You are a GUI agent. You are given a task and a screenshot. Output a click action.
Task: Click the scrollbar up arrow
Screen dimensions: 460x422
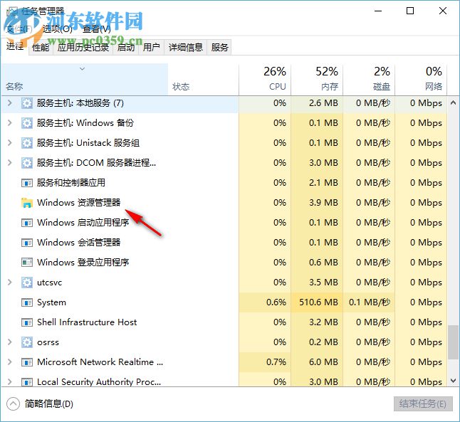pos(454,102)
